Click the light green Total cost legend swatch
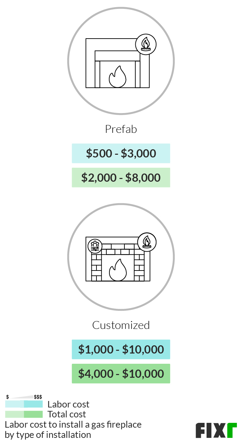The height and width of the screenshot is (443, 242). 14,414
